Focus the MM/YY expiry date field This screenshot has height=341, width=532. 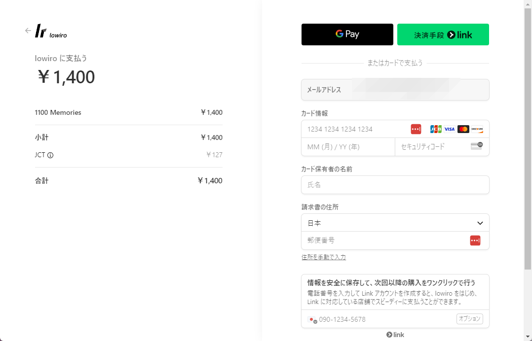(348, 147)
